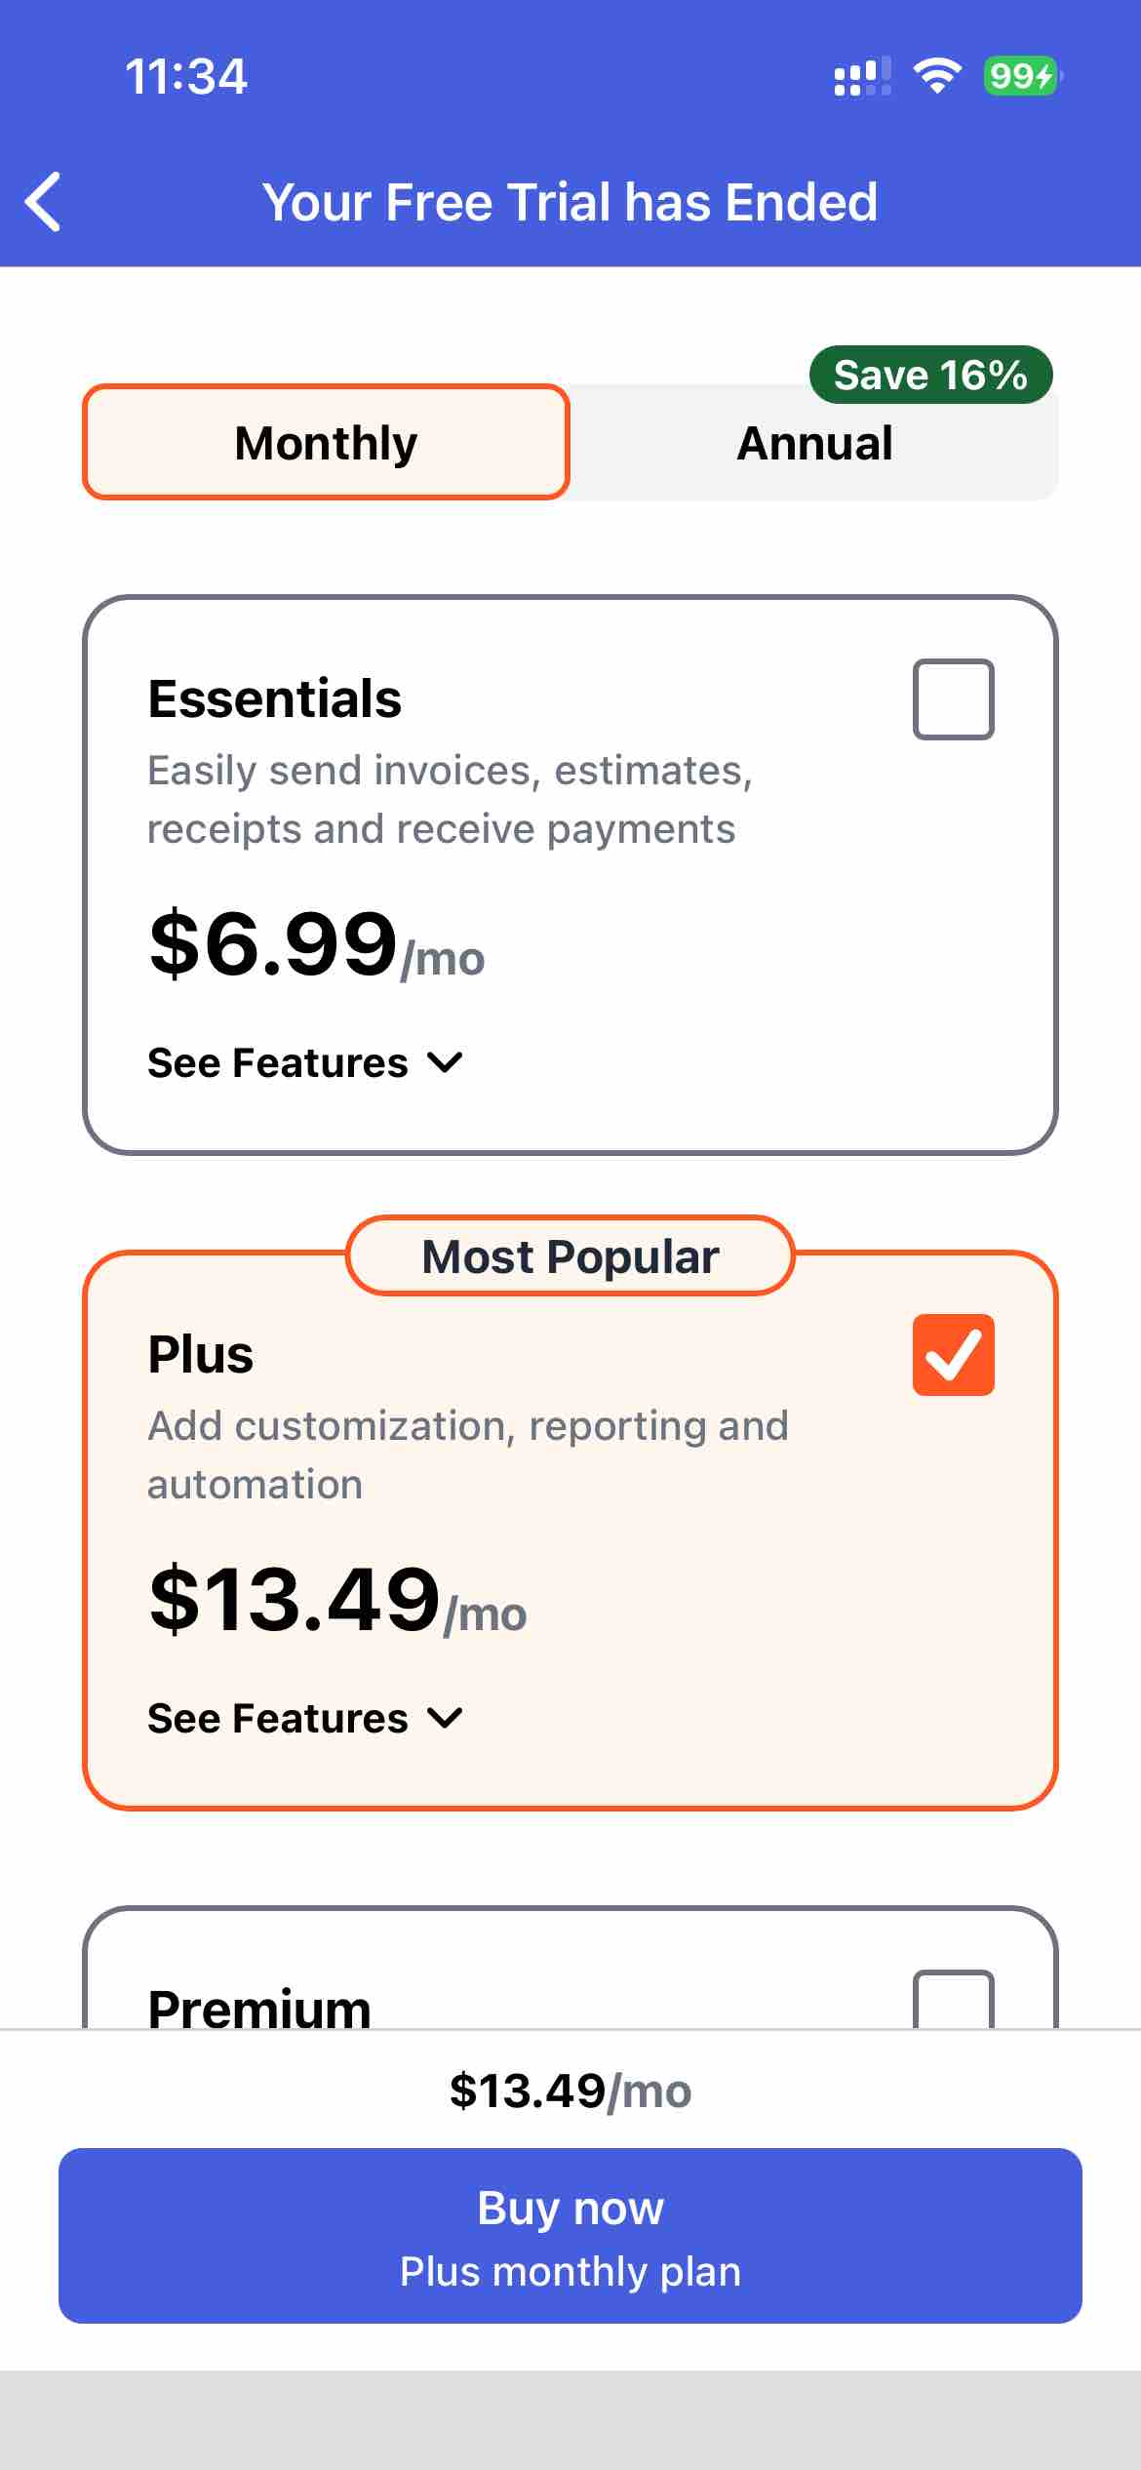
Task: Tap the clock showing 11:34
Action: tap(186, 76)
